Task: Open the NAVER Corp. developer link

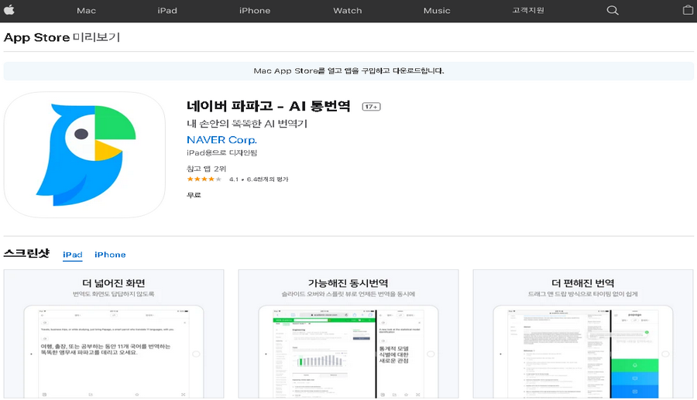Action: (x=221, y=140)
